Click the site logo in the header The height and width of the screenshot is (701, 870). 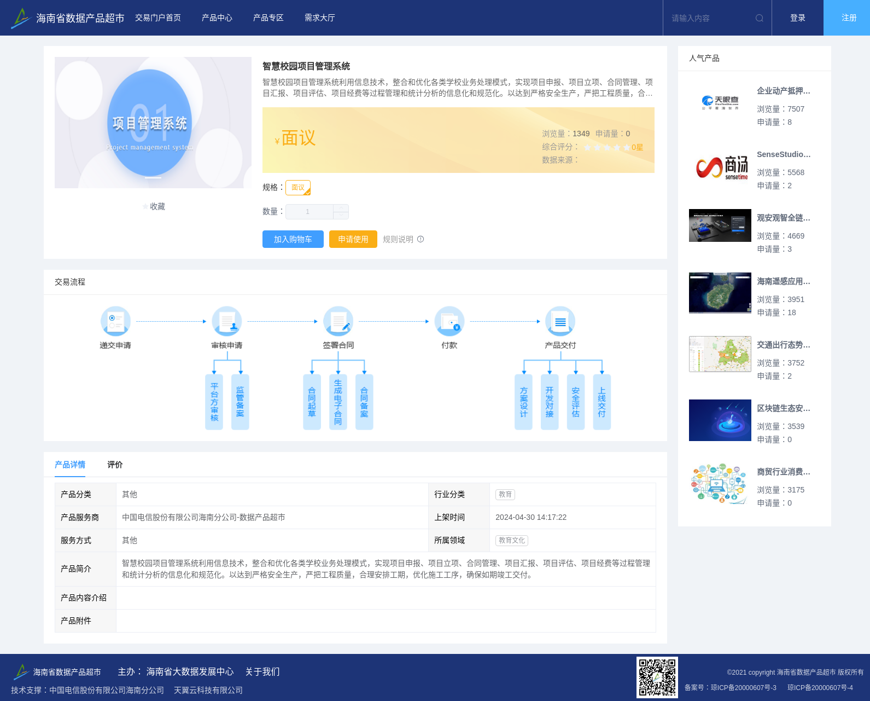tap(21, 18)
